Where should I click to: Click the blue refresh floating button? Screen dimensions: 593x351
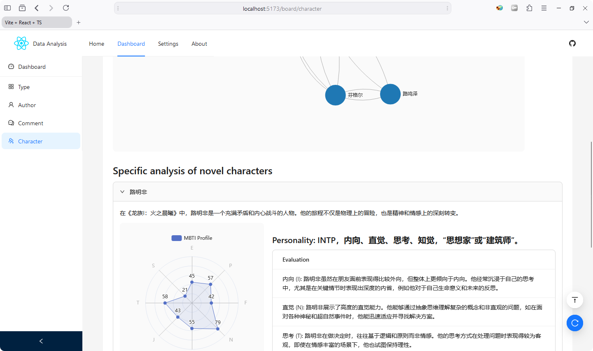(x=575, y=323)
